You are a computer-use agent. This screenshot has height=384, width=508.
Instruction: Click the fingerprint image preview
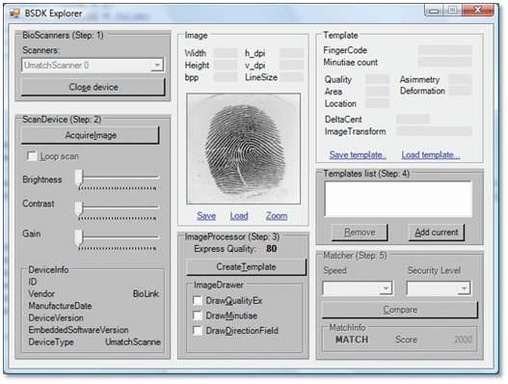pyautogui.click(x=243, y=149)
